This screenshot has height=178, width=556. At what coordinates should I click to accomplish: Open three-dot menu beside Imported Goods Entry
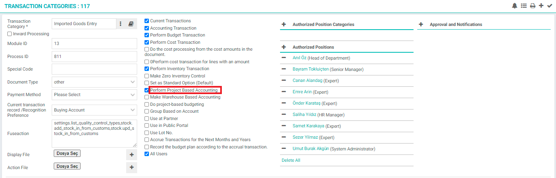(x=120, y=24)
